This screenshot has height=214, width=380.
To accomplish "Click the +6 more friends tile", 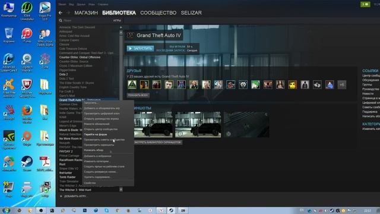I will (x=342, y=84).
